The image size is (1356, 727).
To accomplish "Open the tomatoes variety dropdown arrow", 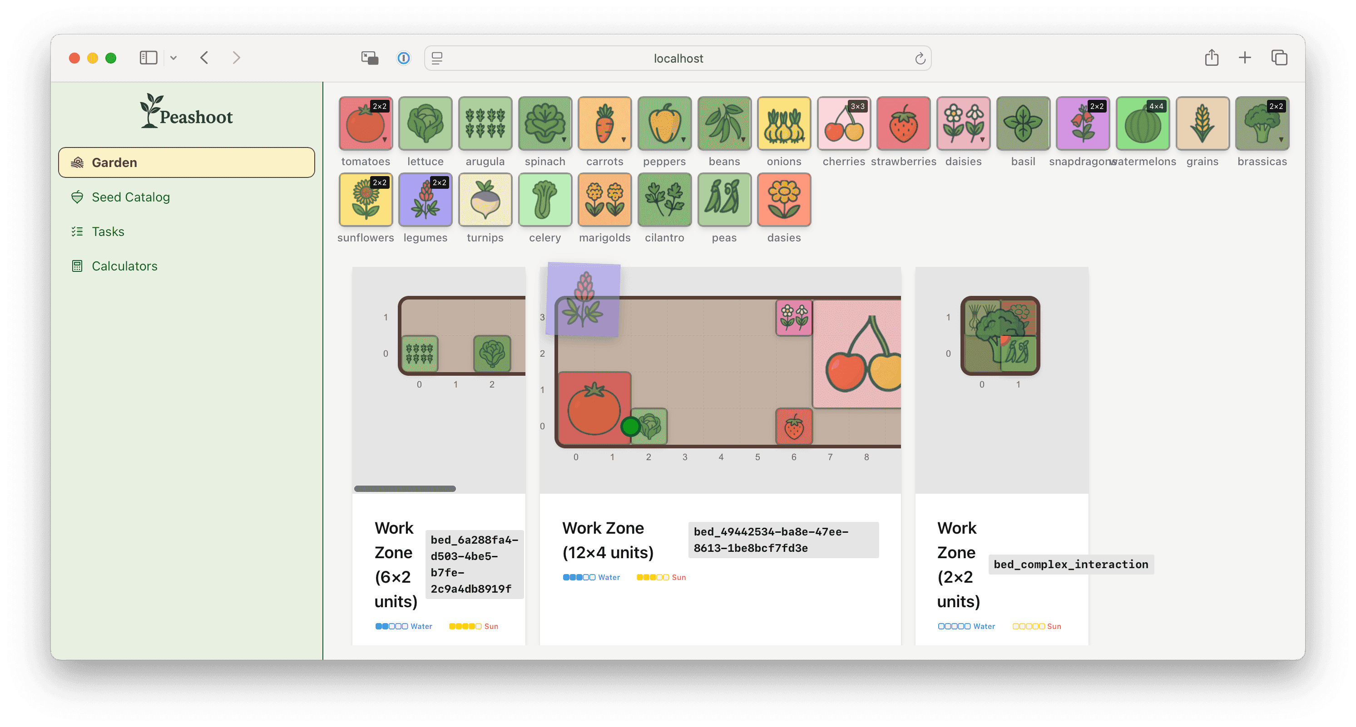I will [385, 140].
